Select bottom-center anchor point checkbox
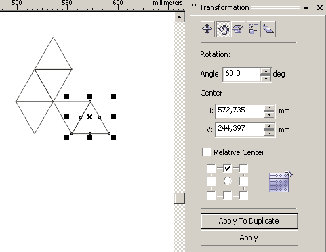 click(x=227, y=196)
